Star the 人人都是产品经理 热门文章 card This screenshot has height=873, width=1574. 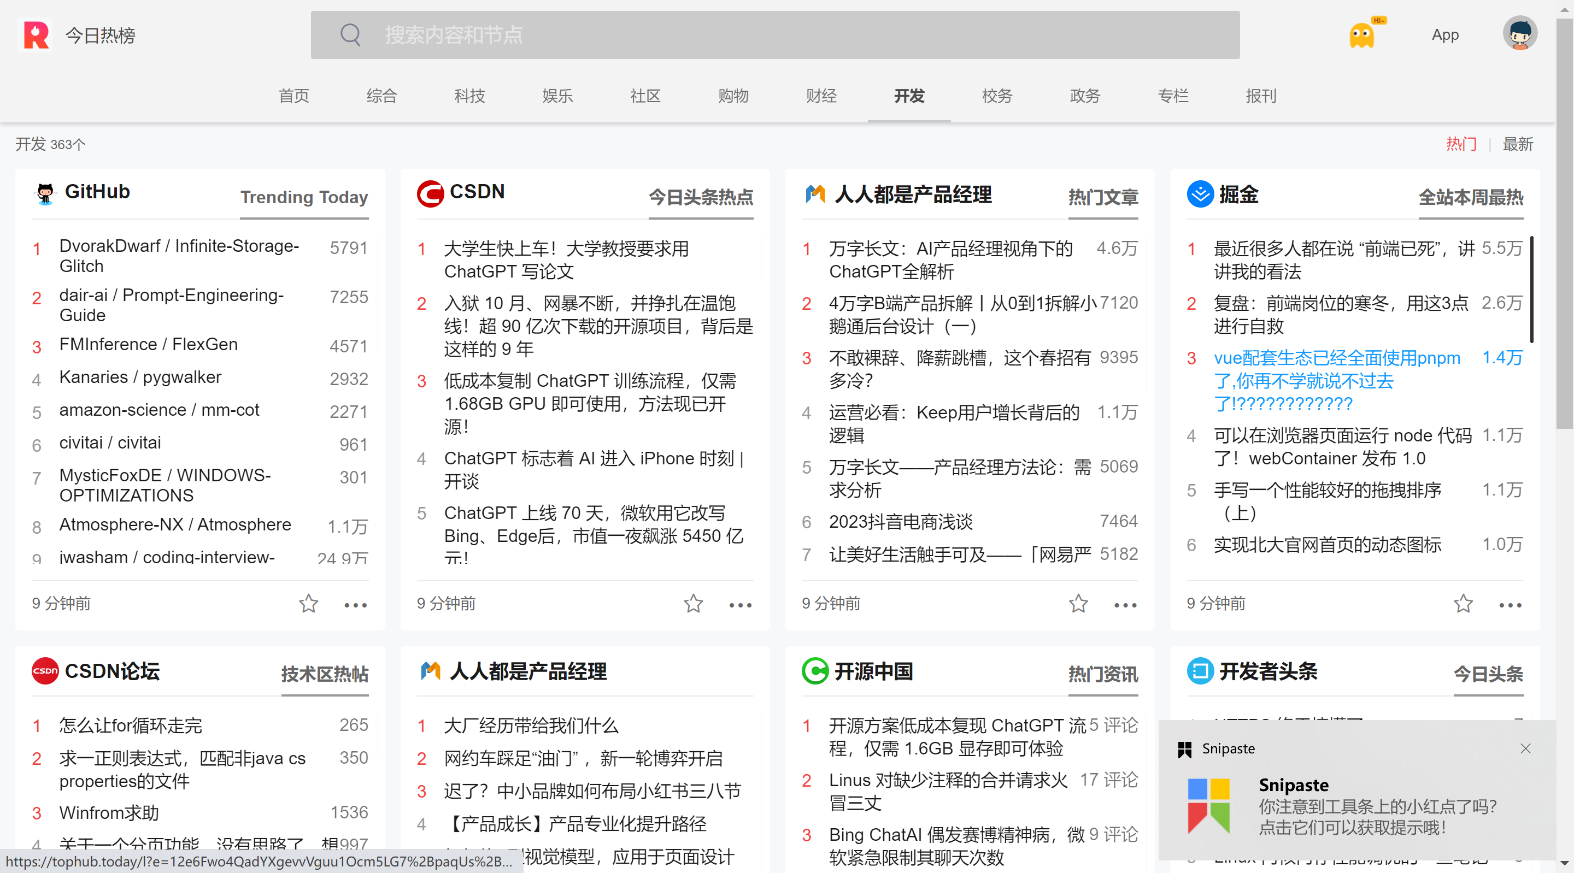click(x=1078, y=604)
